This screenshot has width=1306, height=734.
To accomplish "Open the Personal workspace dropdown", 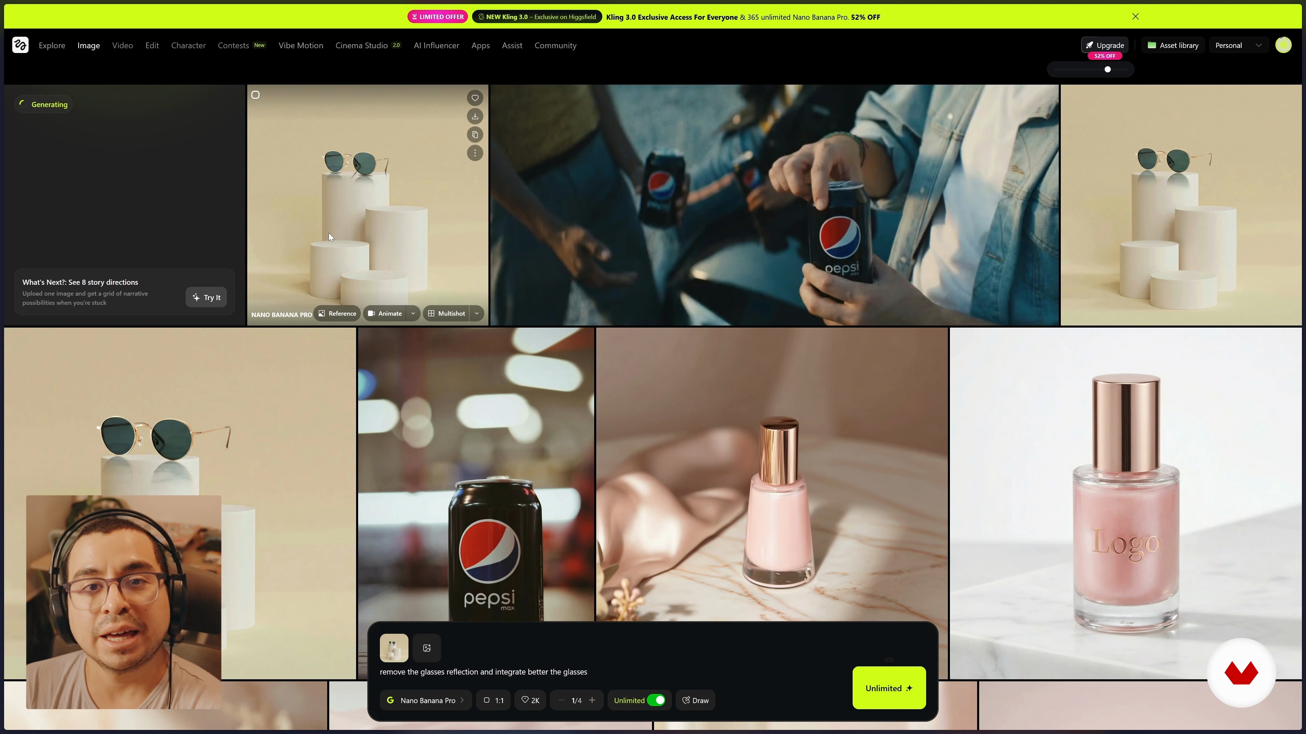I will click(1238, 45).
